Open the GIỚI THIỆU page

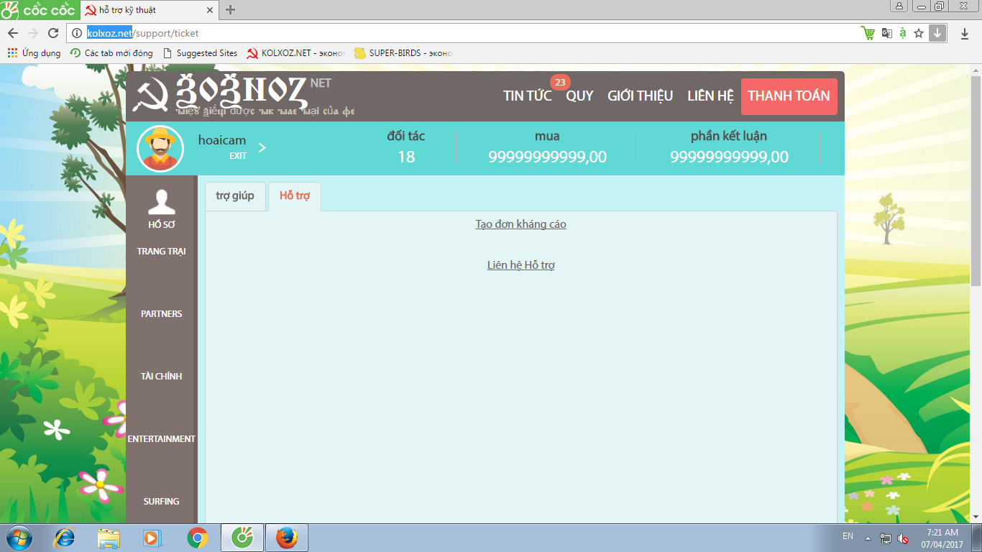(641, 96)
